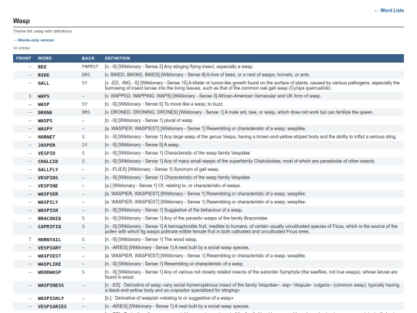417x313 pixels.
Task: Click the SY back hooks for GALL
Action: click(84, 83)
